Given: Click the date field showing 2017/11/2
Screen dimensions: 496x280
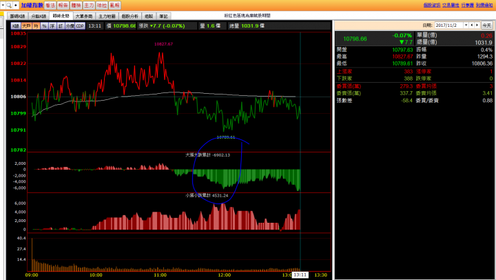Looking at the screenshot, I should click(x=449, y=25).
